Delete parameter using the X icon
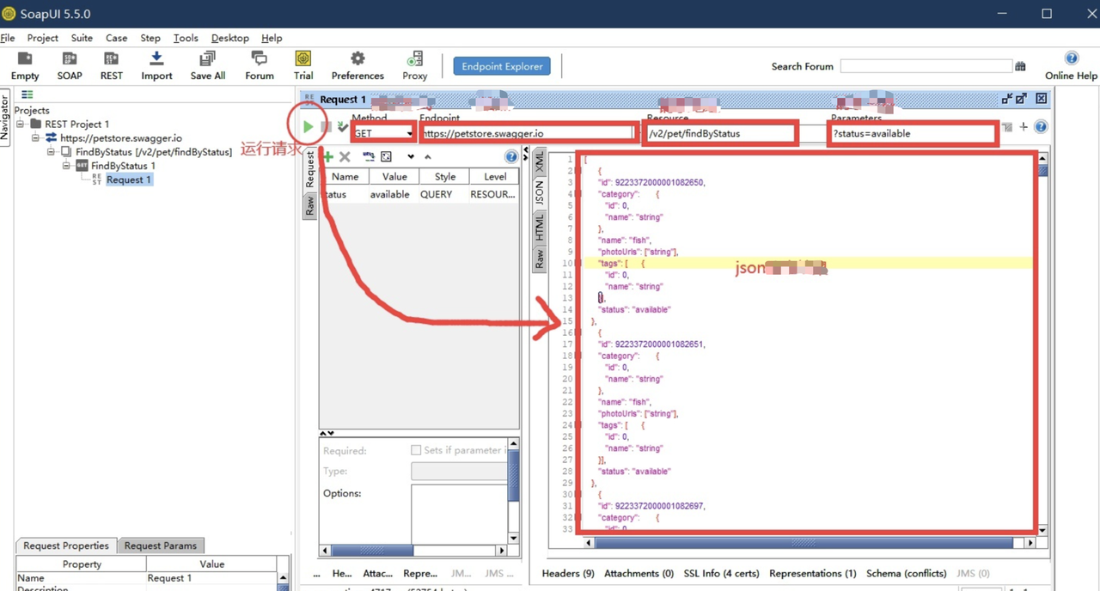This screenshot has width=1100, height=591. coord(345,157)
